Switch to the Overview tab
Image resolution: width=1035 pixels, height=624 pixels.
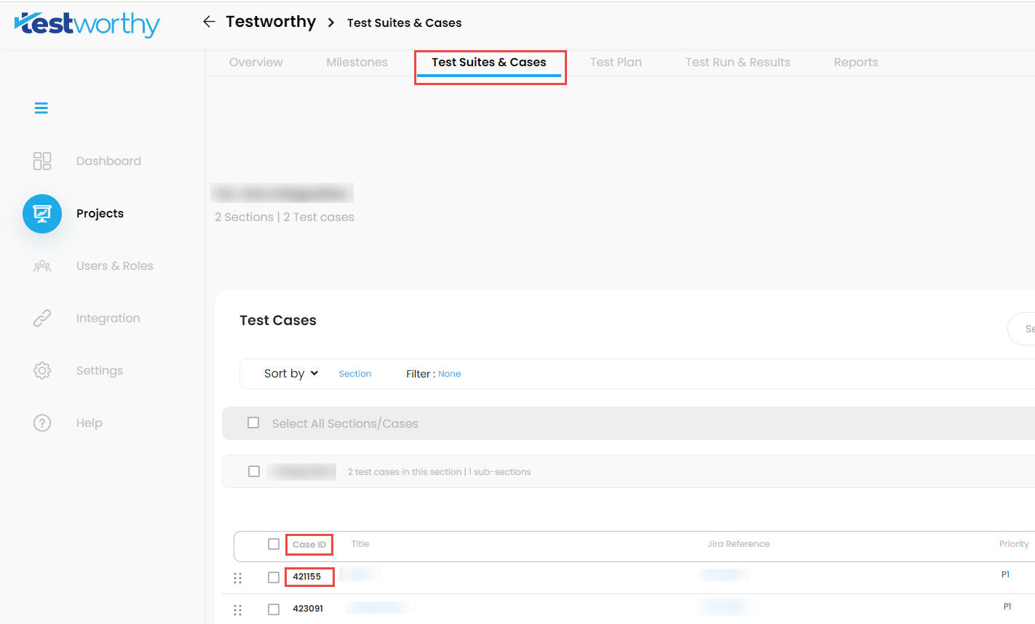click(x=255, y=62)
